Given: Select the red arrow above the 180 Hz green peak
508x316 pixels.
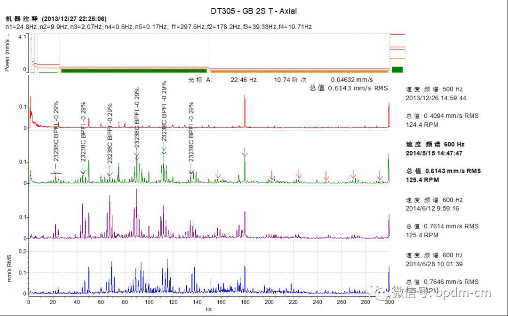Looking at the screenshot, I should [x=245, y=153].
